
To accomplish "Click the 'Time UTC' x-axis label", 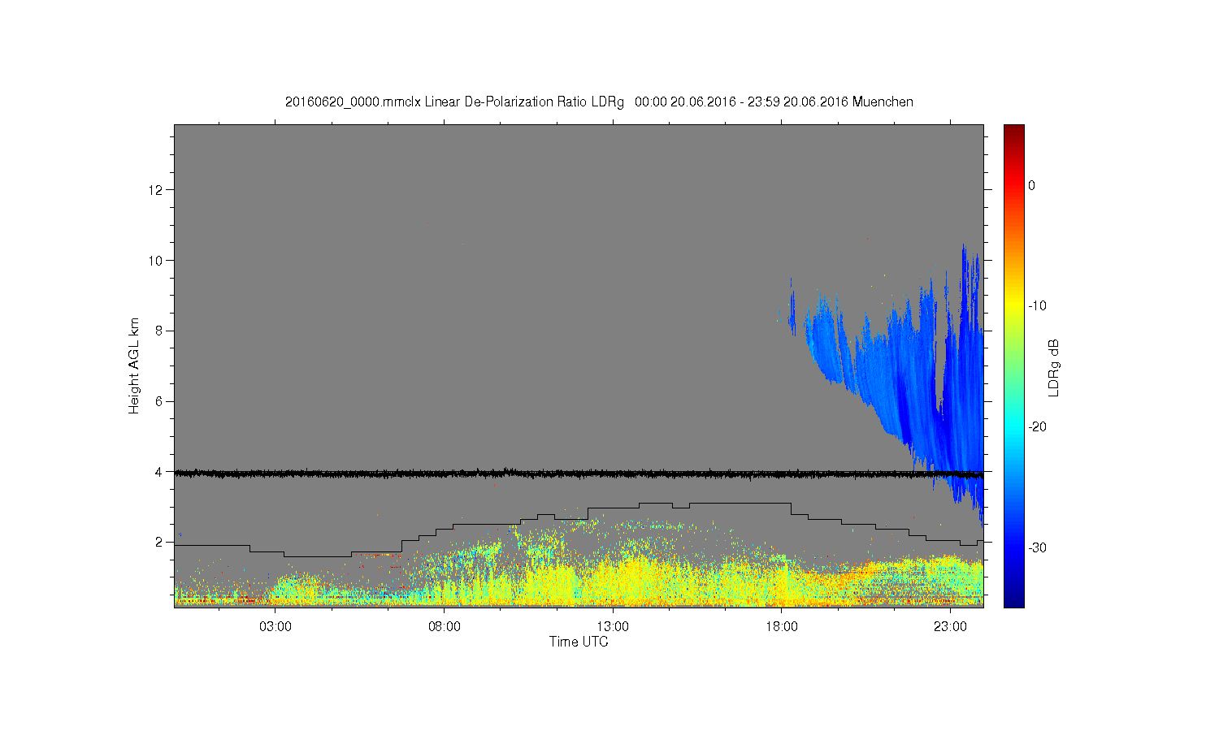I will coord(579,642).
